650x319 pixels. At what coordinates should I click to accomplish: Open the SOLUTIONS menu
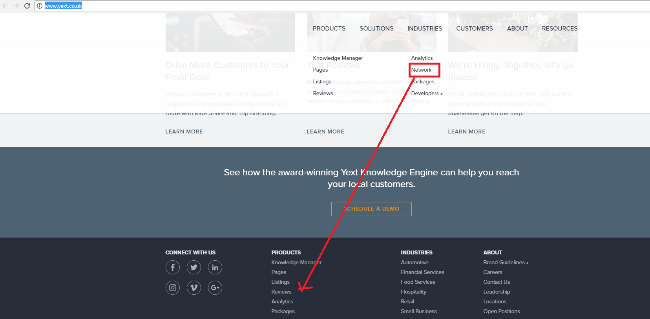(x=376, y=29)
